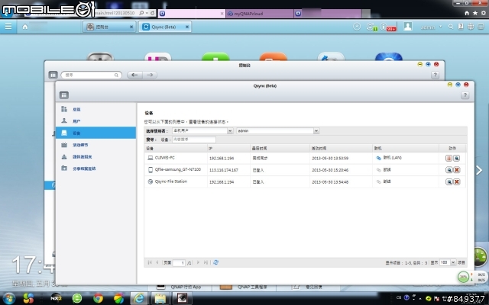Switch to the myQNAPcloud browser tab

click(x=260, y=14)
